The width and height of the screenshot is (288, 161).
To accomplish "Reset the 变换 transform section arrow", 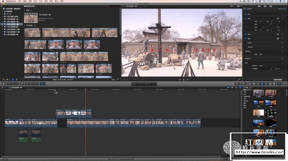I will [282, 18].
